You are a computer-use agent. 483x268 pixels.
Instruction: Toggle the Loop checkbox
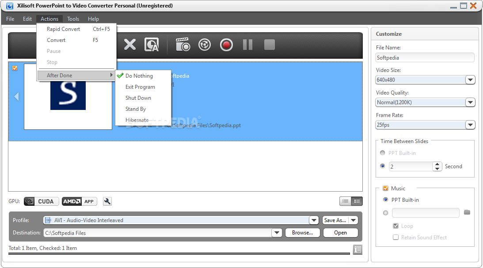(396, 226)
